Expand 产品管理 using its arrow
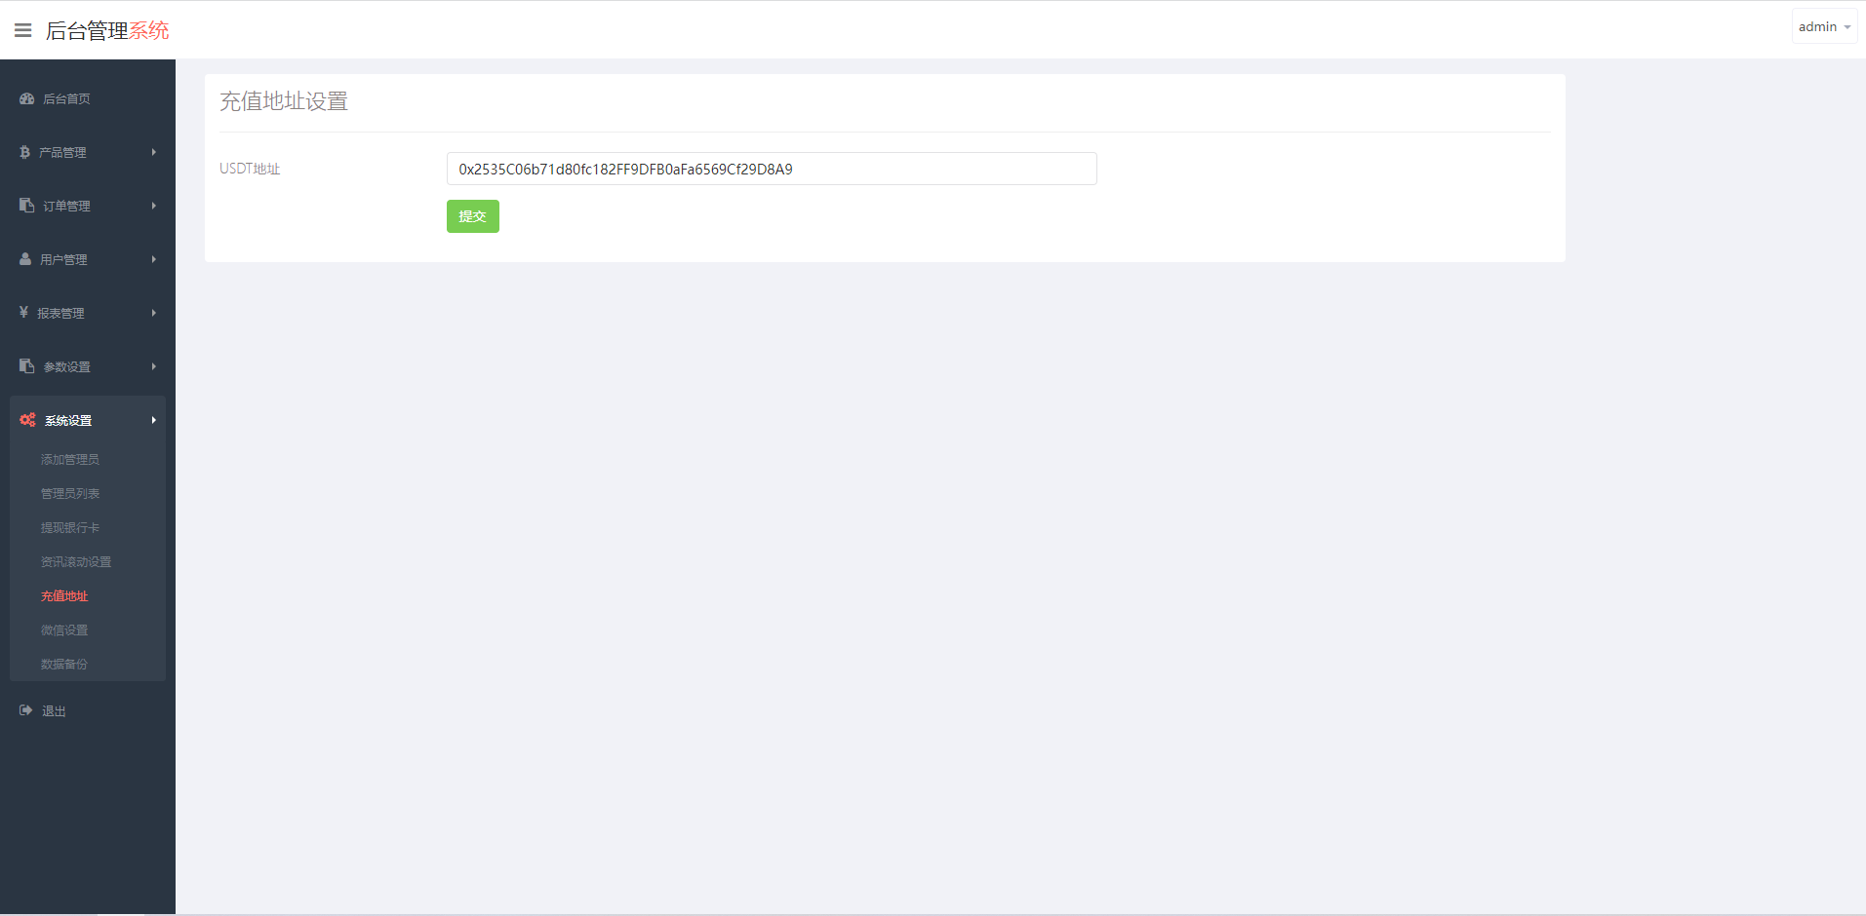 click(x=154, y=152)
